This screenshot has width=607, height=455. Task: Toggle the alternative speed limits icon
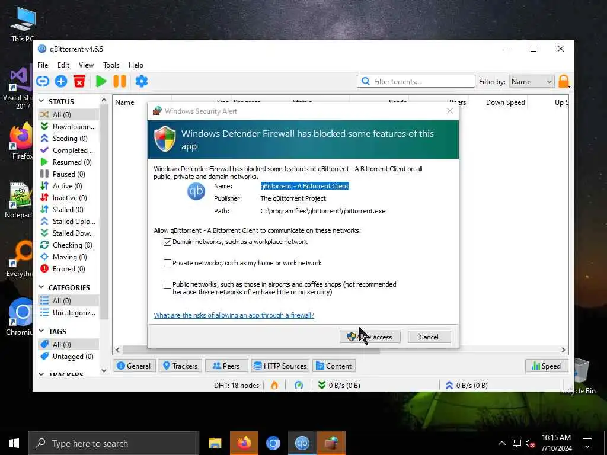click(299, 385)
